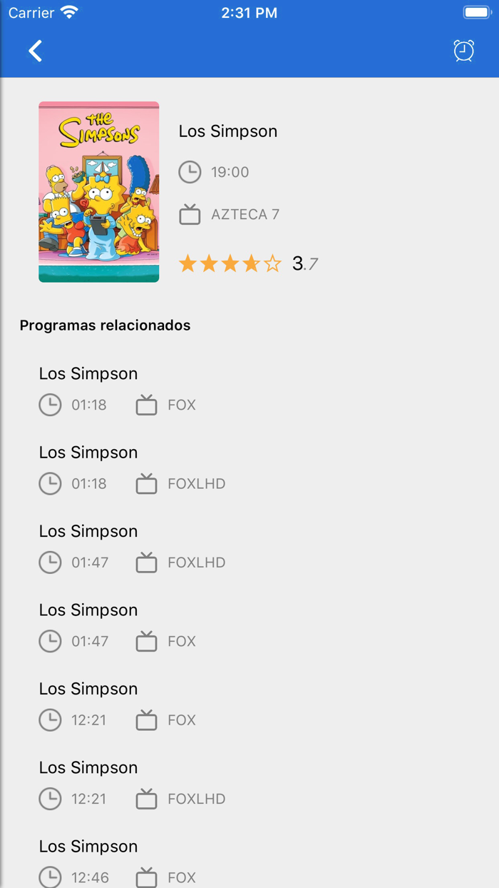
Task: Click the fourth star of the rating row
Action: (253, 263)
